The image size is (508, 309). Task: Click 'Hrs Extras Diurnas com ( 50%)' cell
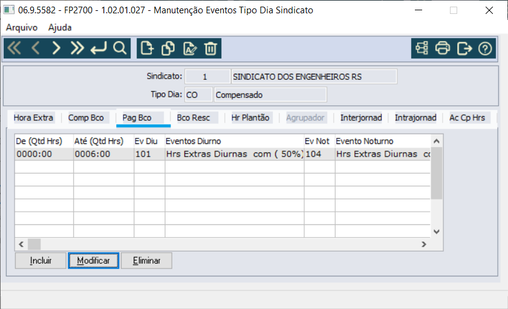(x=235, y=154)
